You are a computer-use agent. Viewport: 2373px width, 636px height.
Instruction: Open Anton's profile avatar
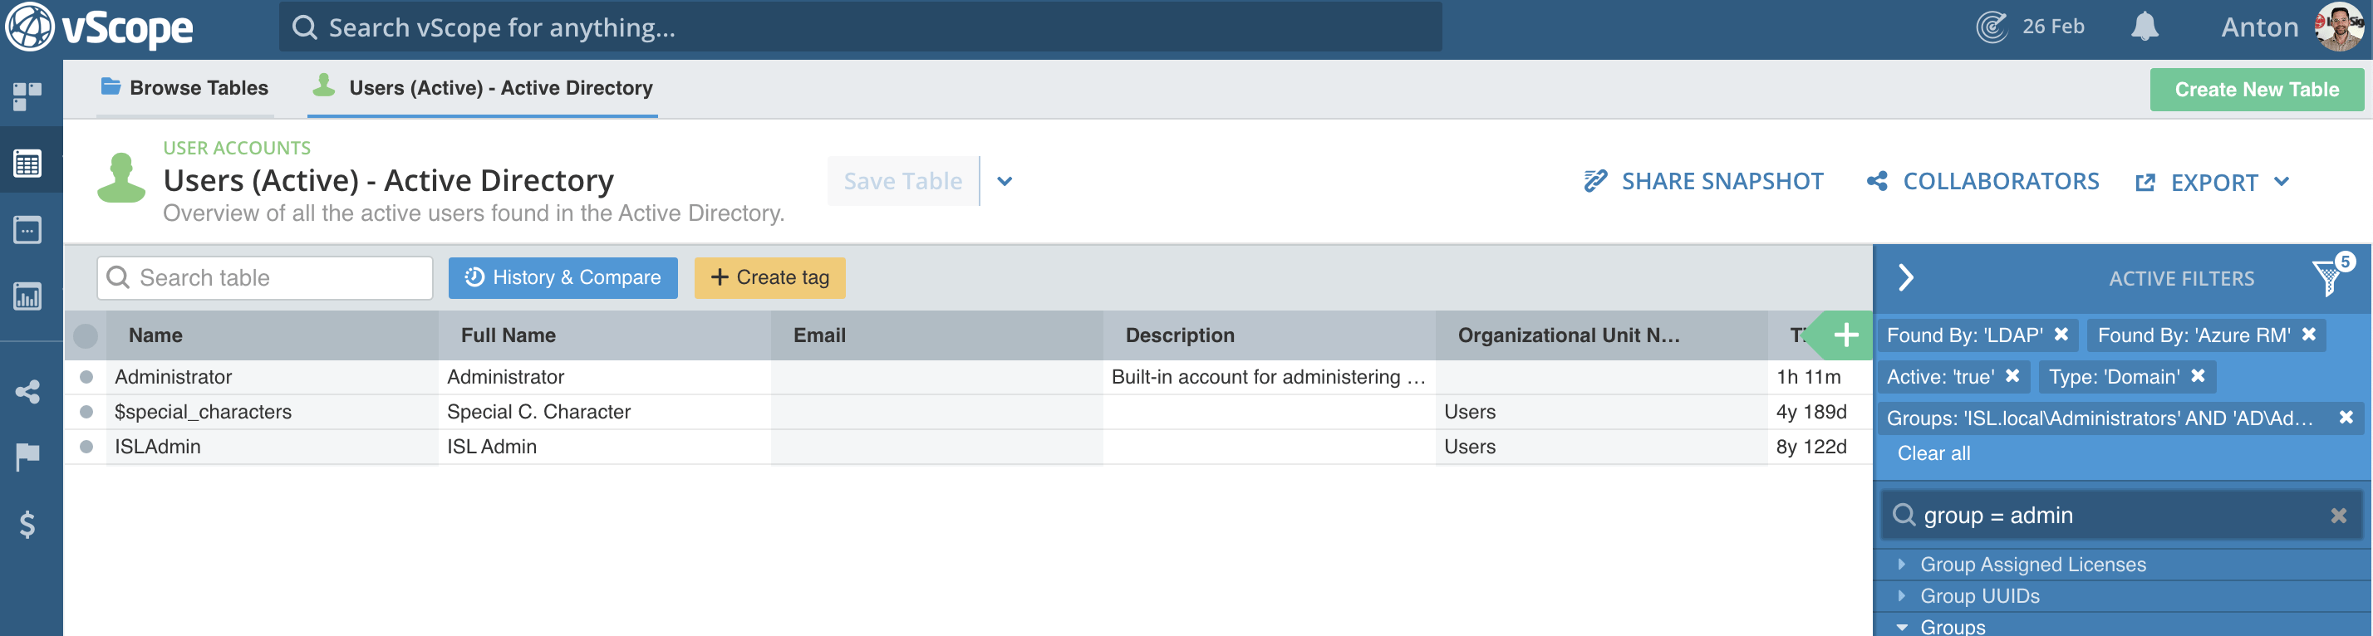point(2338,27)
